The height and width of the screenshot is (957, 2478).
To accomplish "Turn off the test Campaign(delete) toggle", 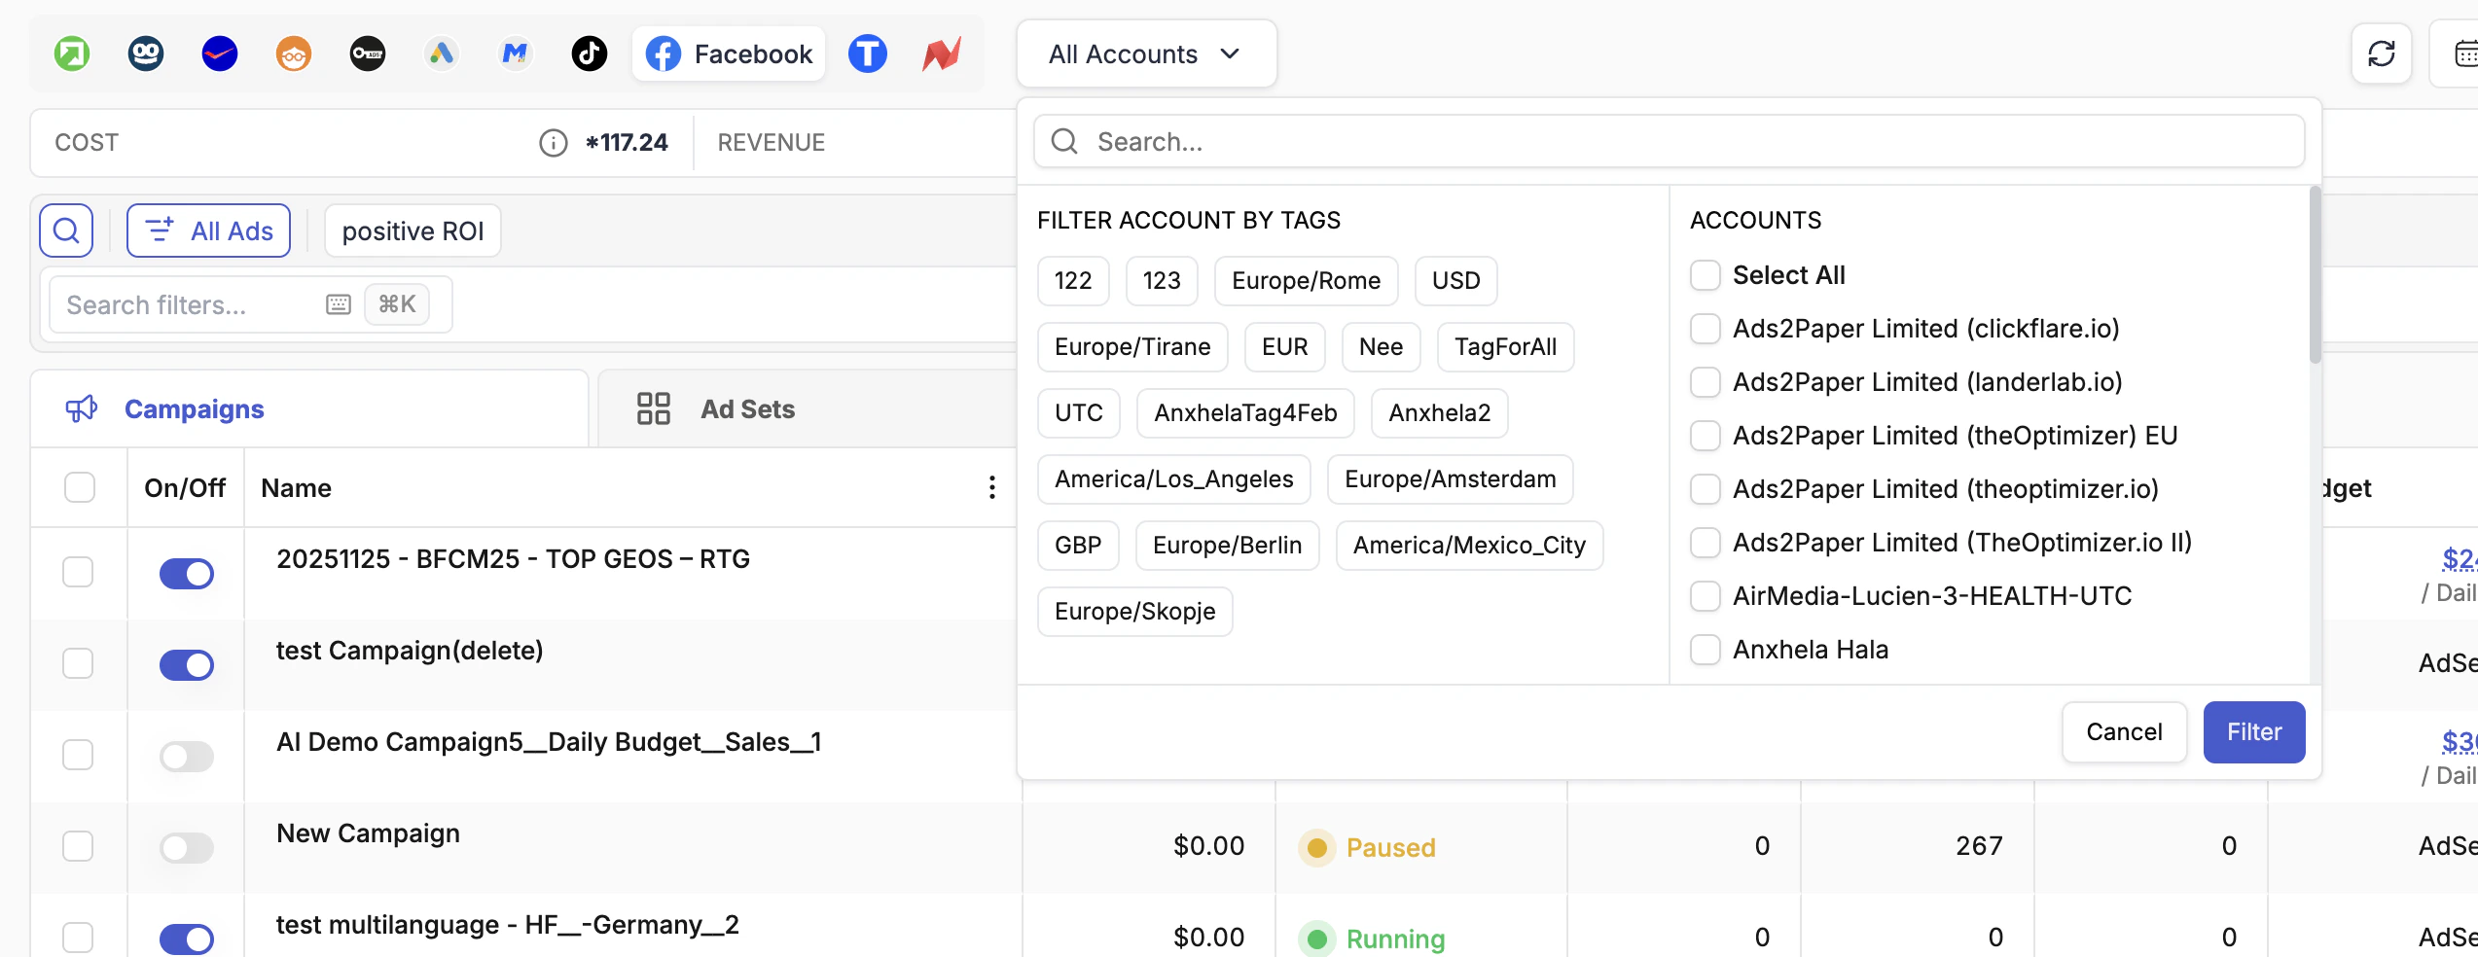I will click(x=186, y=665).
